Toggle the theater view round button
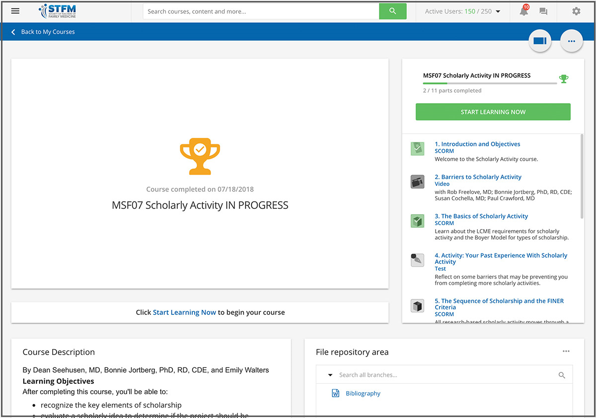 [540, 41]
